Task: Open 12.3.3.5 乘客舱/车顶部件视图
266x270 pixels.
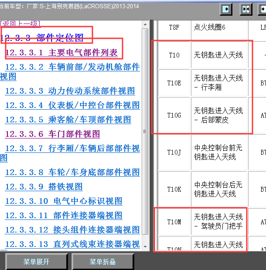Action: pos(68,119)
